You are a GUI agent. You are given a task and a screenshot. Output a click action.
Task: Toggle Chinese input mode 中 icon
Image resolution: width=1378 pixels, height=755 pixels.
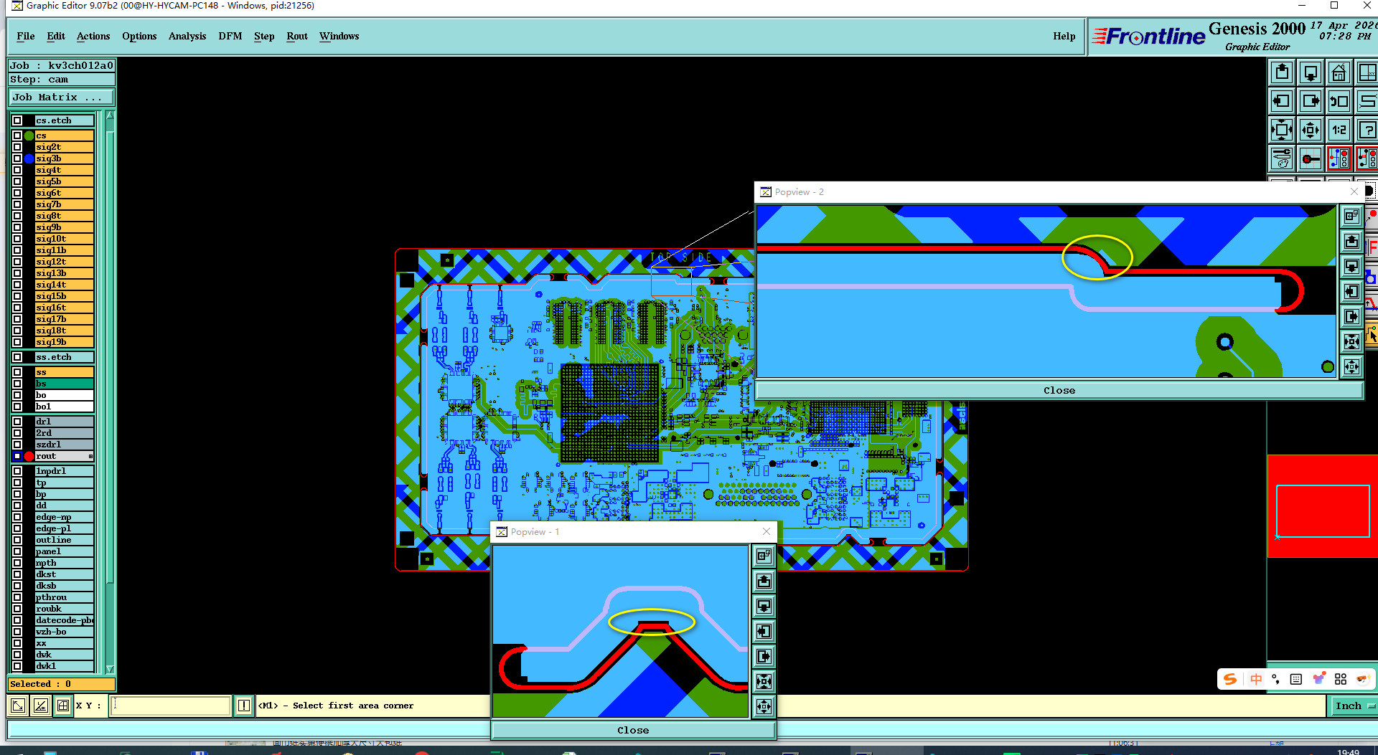point(1255,679)
